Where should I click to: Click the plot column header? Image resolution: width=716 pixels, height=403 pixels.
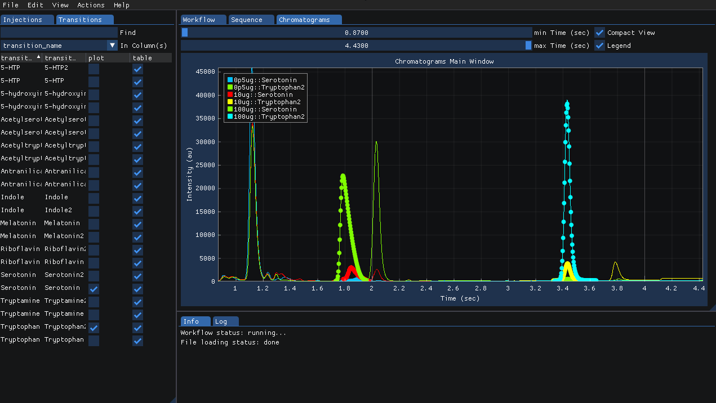tap(108, 58)
